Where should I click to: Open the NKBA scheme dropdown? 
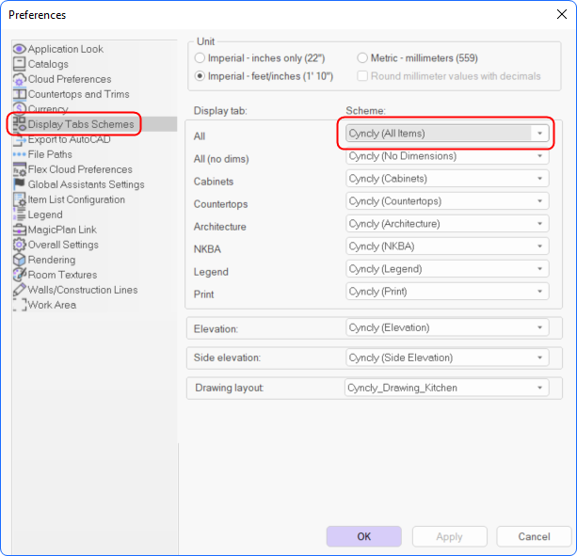pyautogui.click(x=447, y=246)
